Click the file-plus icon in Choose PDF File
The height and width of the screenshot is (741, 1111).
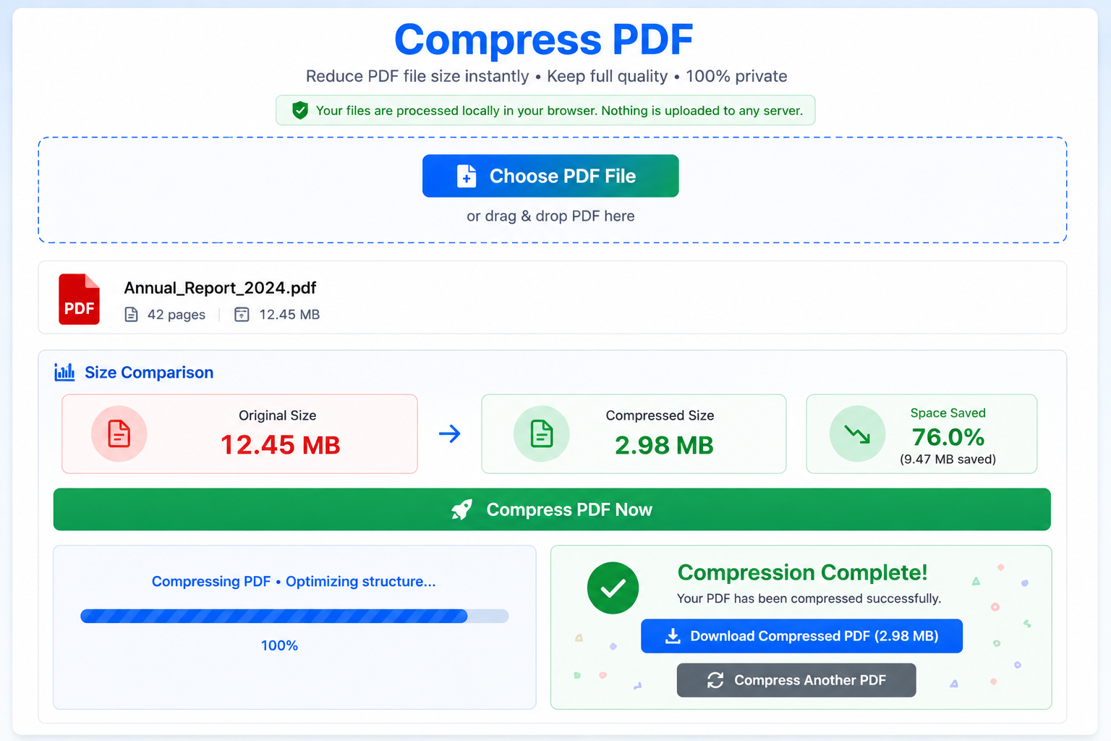coord(467,176)
